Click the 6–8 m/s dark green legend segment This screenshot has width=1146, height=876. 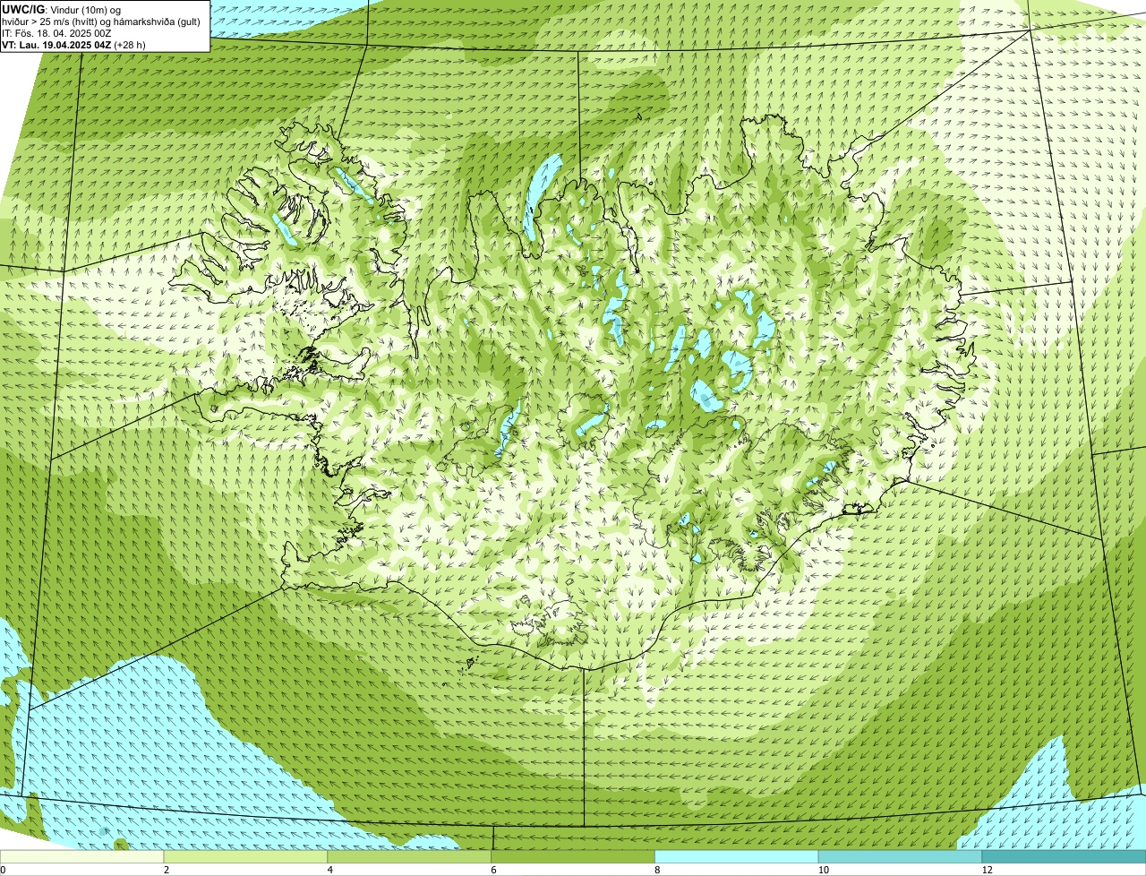coord(574,856)
